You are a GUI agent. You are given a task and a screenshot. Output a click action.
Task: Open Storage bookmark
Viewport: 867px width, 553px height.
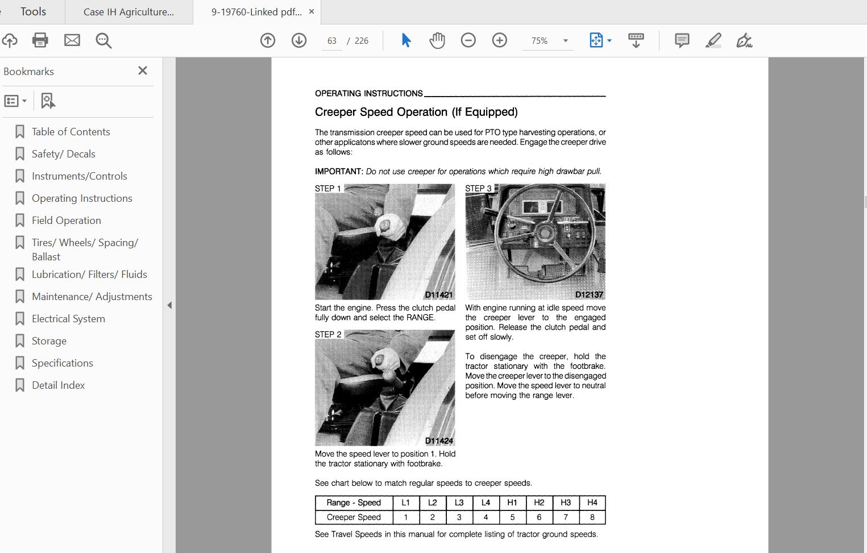coord(49,341)
